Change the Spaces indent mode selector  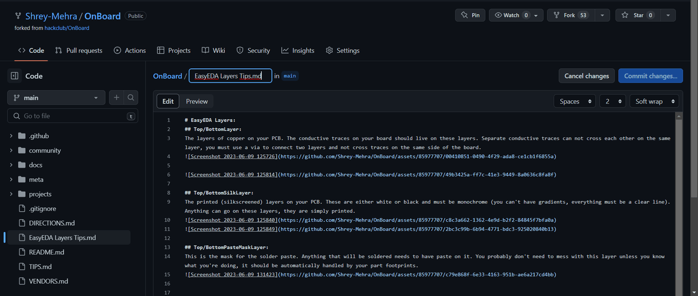coord(575,101)
